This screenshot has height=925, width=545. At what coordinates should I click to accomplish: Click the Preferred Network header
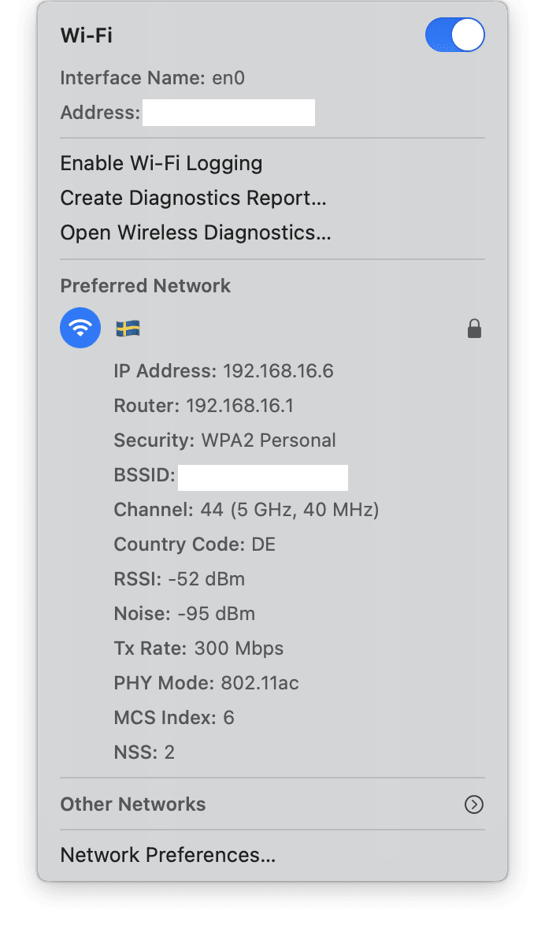tap(145, 285)
